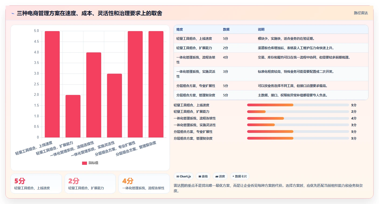Click description starting 标准化程度较高
Screen dimensions: 379x204
click(296, 72)
